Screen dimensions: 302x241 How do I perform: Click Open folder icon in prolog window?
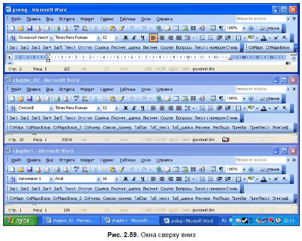[21, 28]
